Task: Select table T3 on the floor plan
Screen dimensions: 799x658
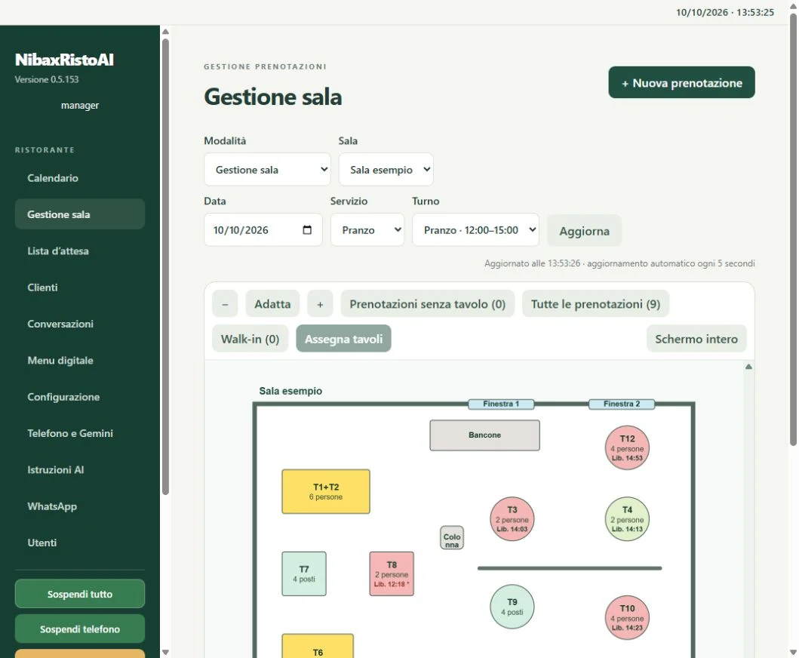Action: click(x=512, y=519)
